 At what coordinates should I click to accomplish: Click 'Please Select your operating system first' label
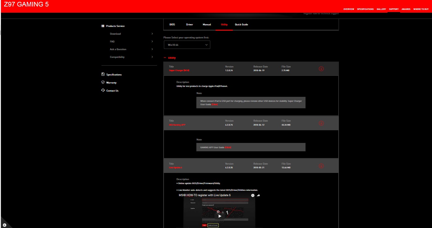click(x=186, y=37)
